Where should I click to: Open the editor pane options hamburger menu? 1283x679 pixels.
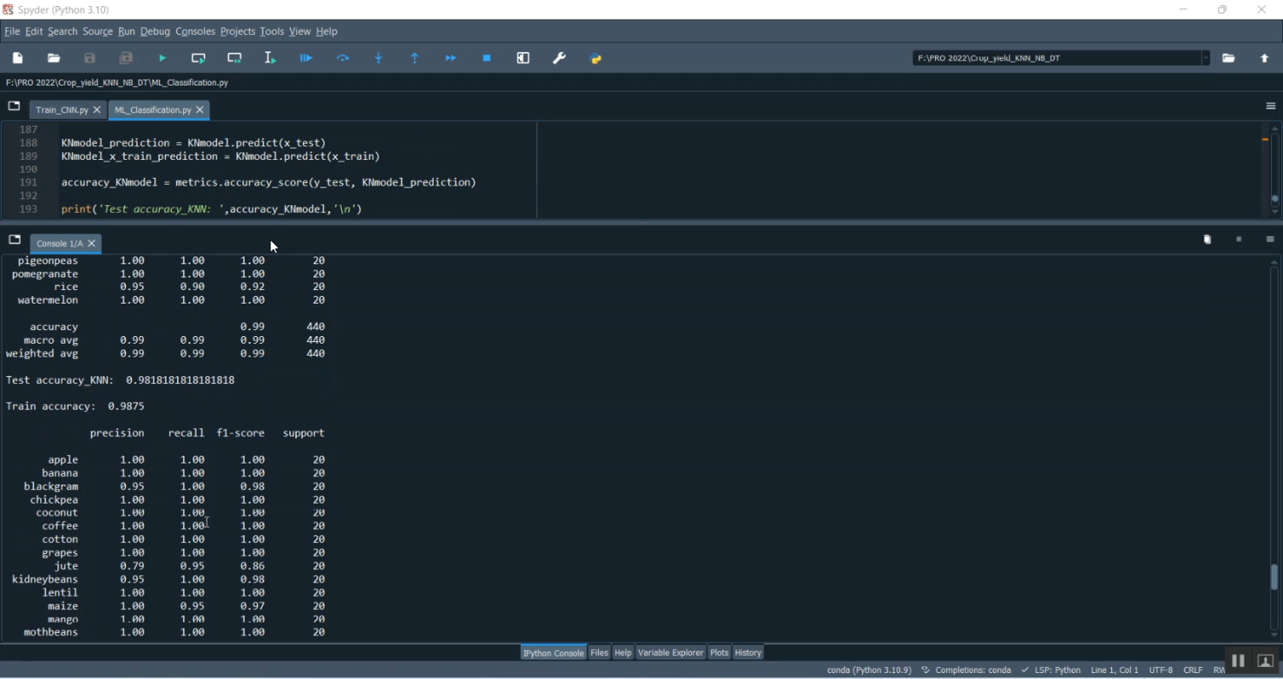coord(1270,106)
